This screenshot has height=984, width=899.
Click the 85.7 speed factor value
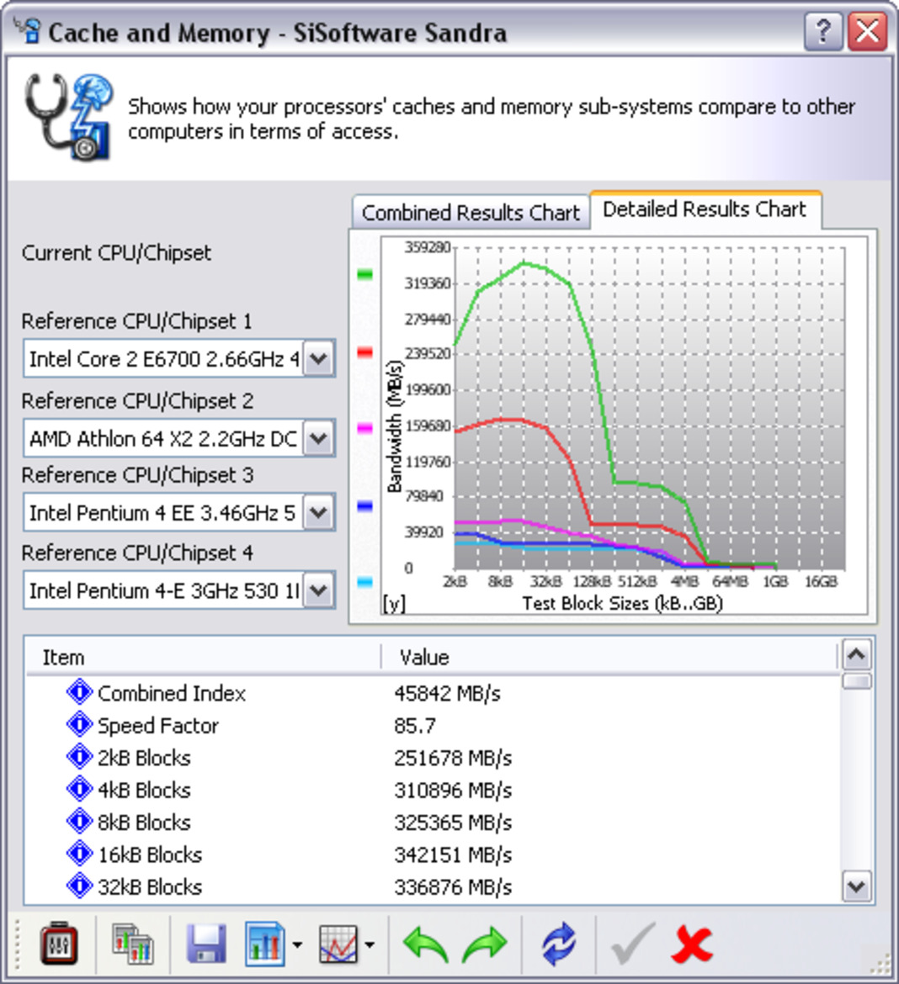click(x=415, y=726)
